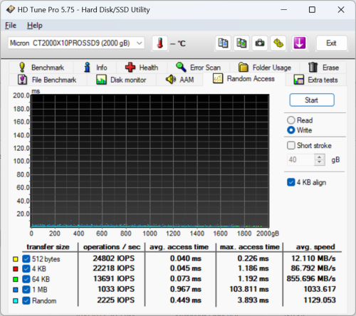Click the camera save screenshot icon
The width and height of the screenshot is (356, 316).
pyautogui.click(x=260, y=43)
